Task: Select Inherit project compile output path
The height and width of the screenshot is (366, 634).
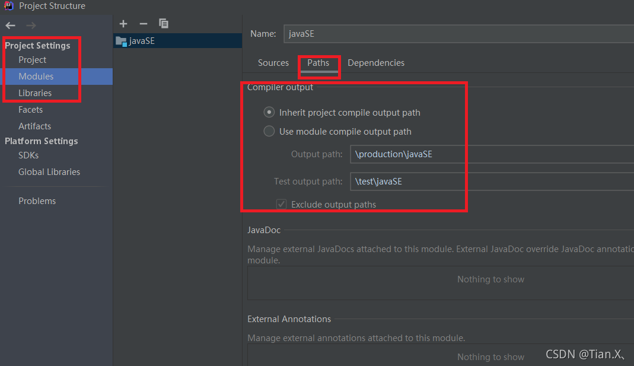Action: tap(269, 112)
